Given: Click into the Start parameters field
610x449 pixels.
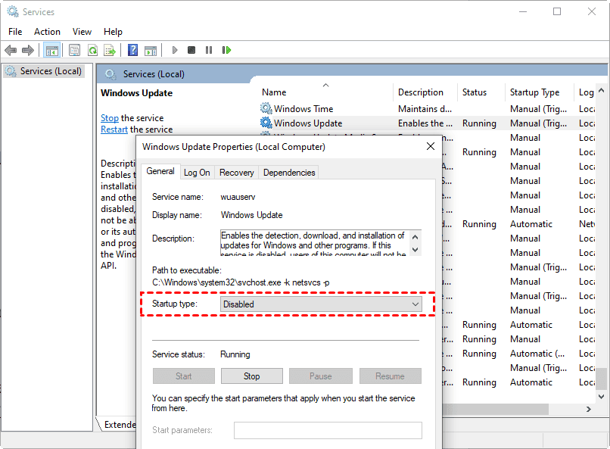Looking at the screenshot, I should (x=328, y=430).
